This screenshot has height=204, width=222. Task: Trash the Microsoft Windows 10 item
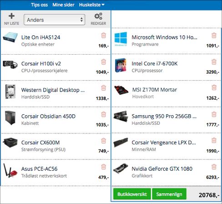(214, 36)
